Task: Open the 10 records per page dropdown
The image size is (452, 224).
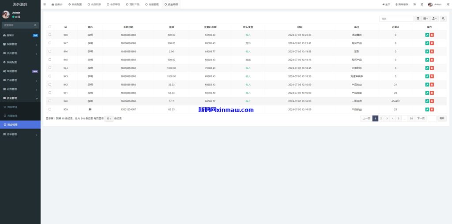Action: click(x=109, y=119)
